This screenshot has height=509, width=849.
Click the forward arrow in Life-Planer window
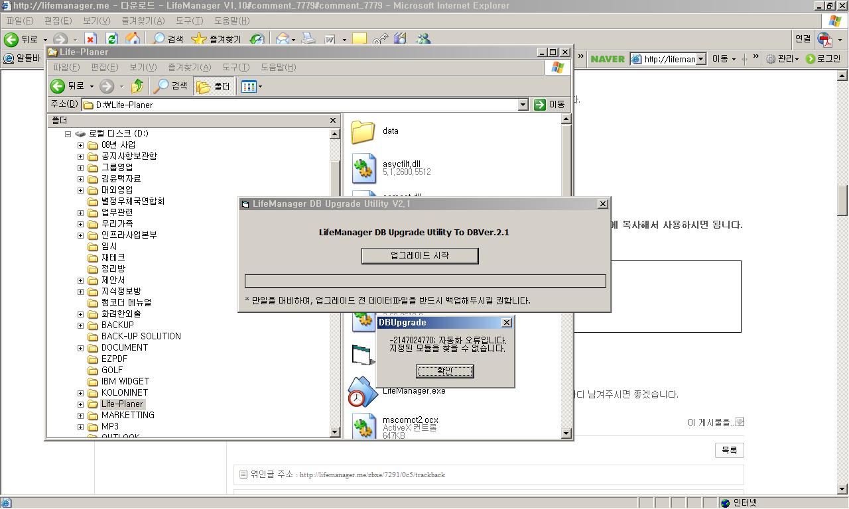click(x=106, y=86)
